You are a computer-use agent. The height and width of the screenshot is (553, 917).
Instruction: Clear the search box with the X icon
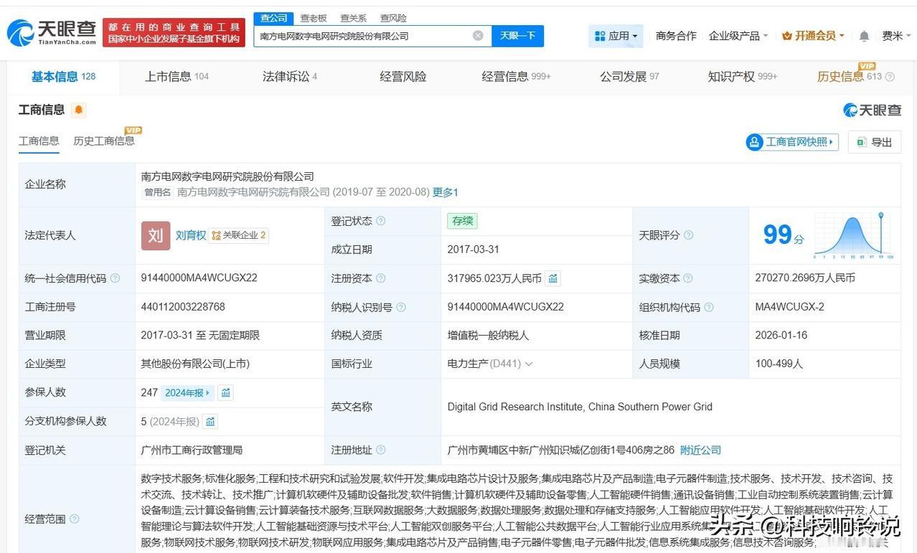(x=478, y=36)
